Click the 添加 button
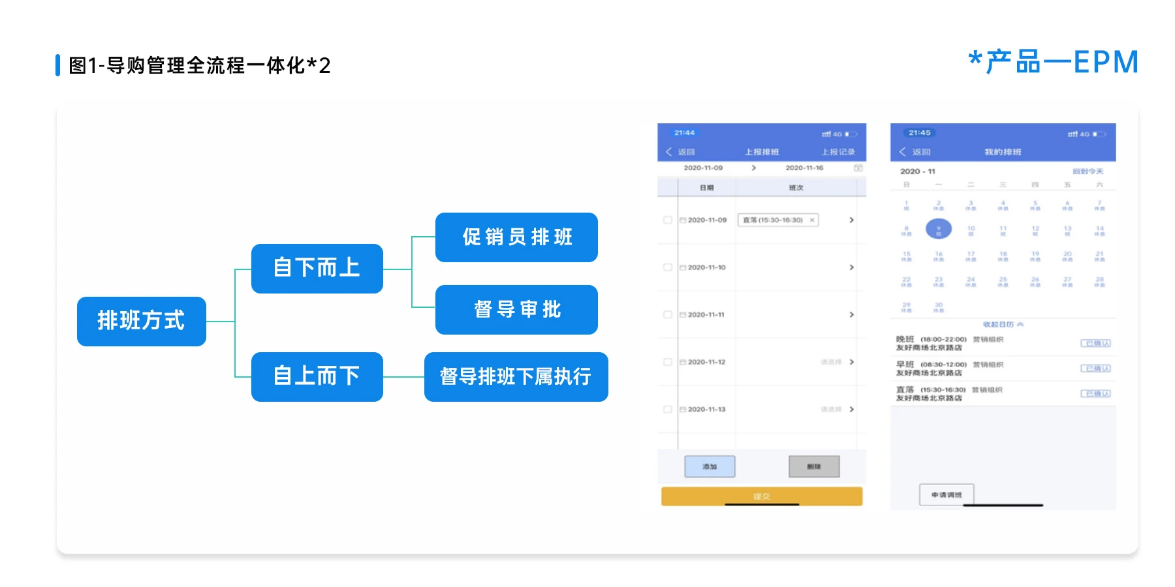Screen dimensions: 1175x587 coord(710,467)
